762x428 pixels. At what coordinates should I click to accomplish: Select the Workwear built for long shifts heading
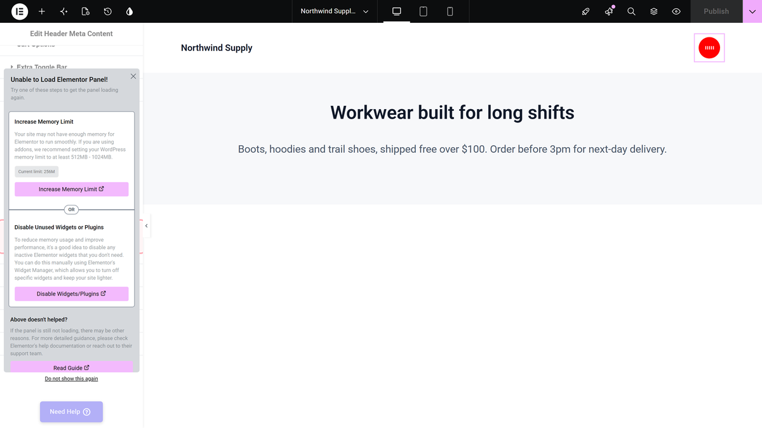pyautogui.click(x=452, y=113)
